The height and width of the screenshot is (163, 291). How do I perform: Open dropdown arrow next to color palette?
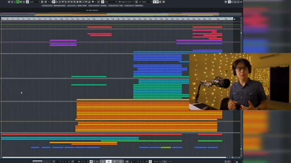coord(95,2)
